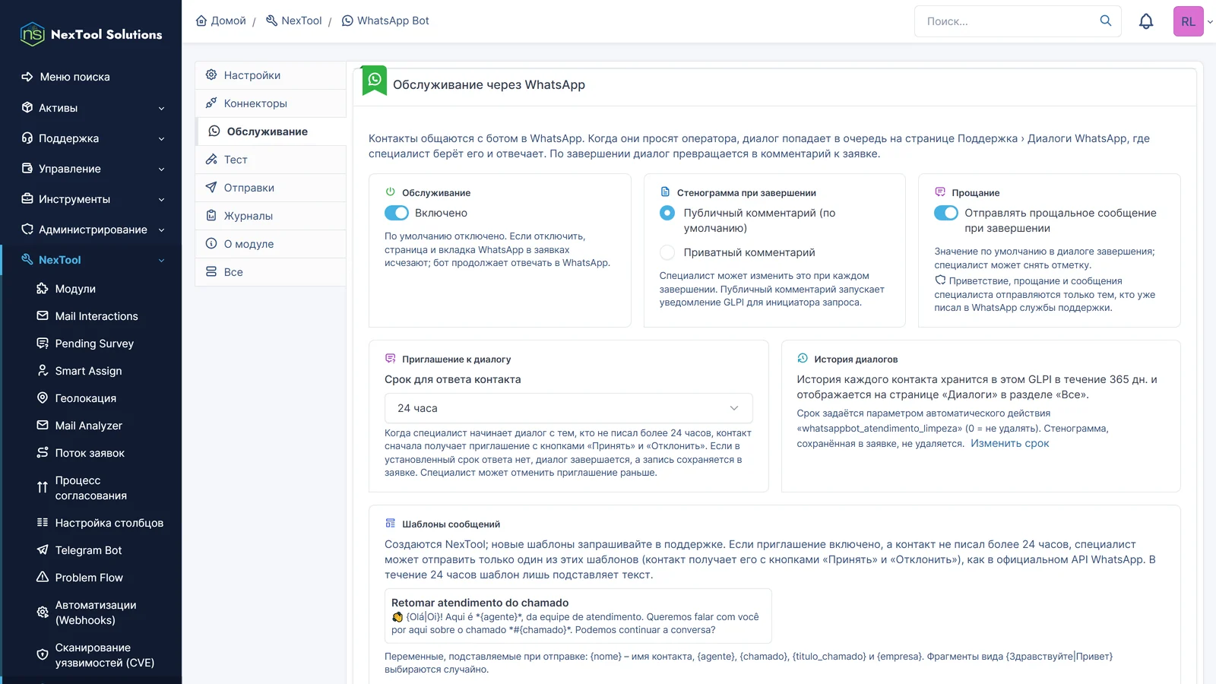Open Problem Flow warning icon

(43, 577)
